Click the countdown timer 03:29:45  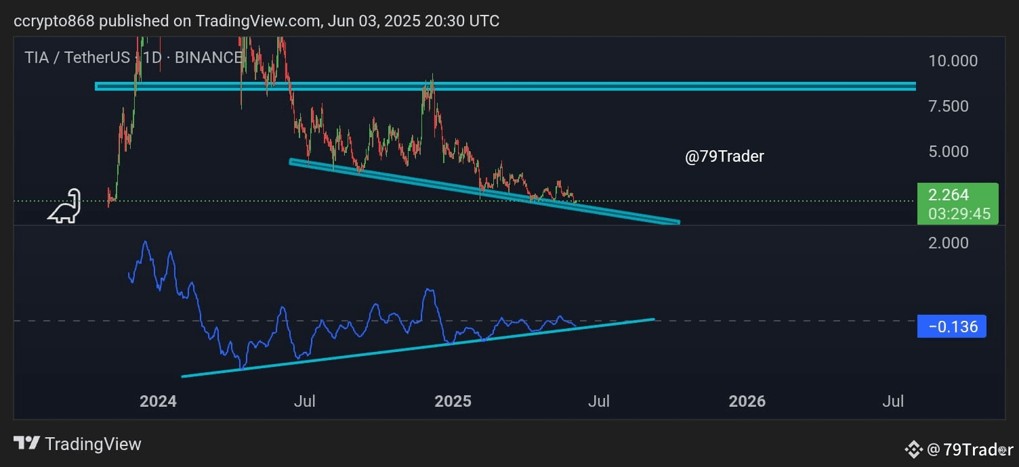pyautogui.click(x=959, y=215)
